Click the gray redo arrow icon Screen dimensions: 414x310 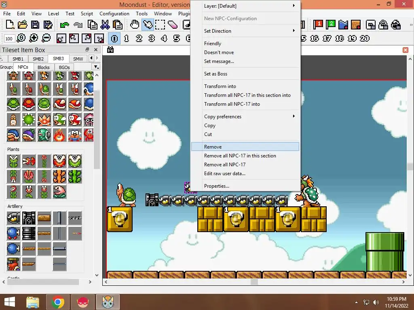point(78,25)
